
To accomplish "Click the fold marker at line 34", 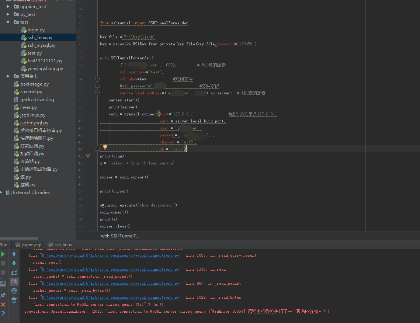I will [x=97, y=79].
